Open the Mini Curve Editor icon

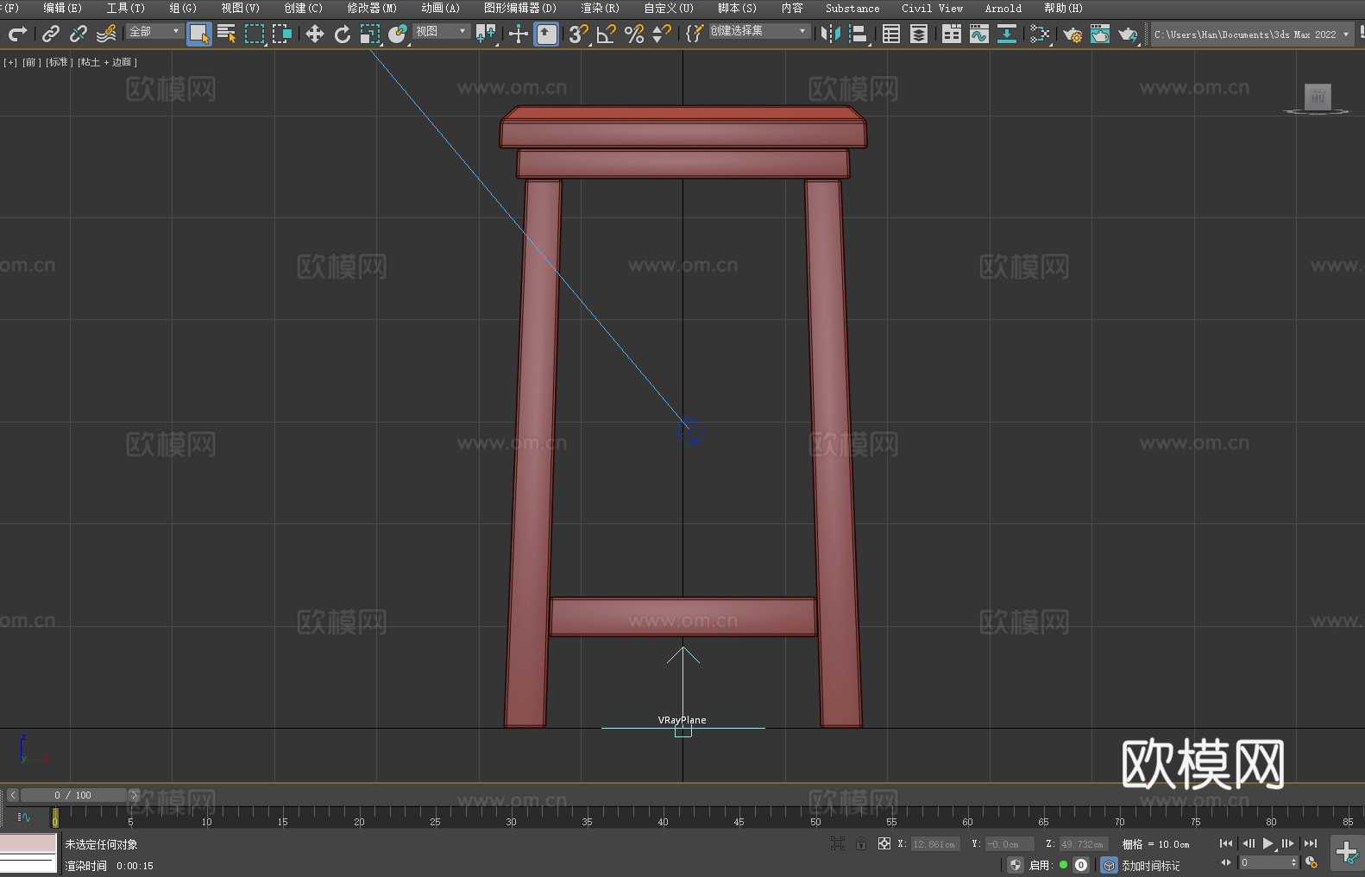click(23, 817)
